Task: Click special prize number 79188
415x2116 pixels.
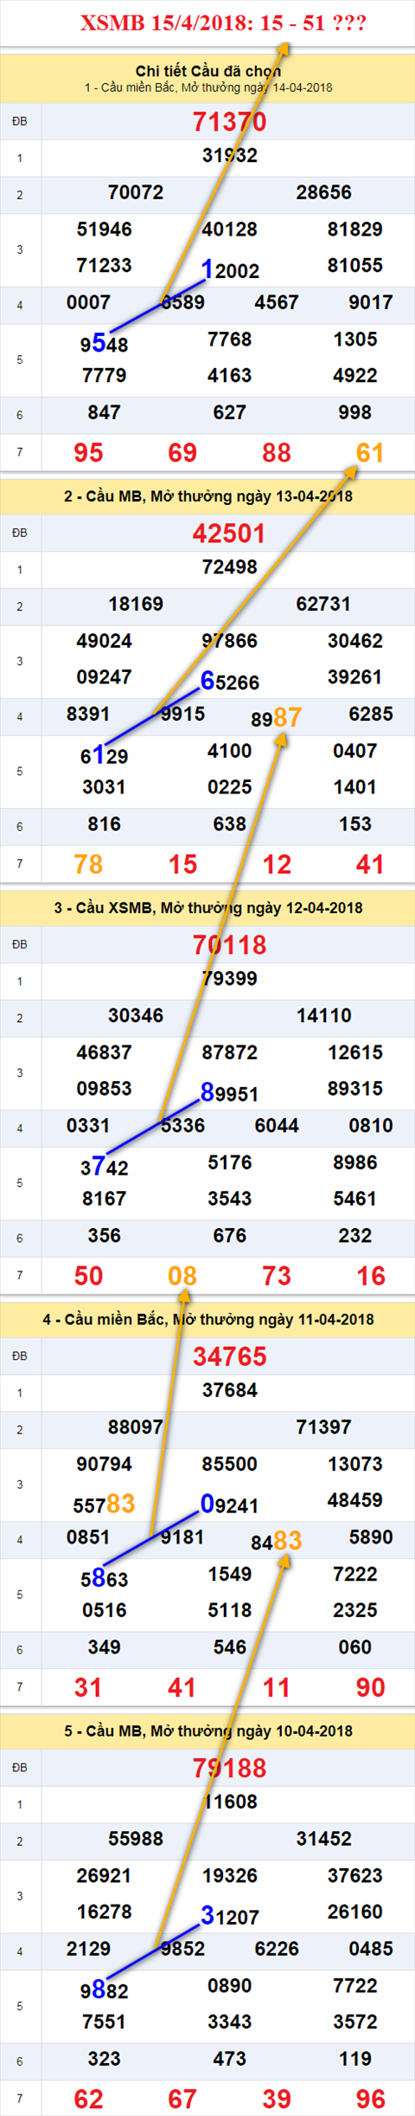Action: pos(229,1768)
